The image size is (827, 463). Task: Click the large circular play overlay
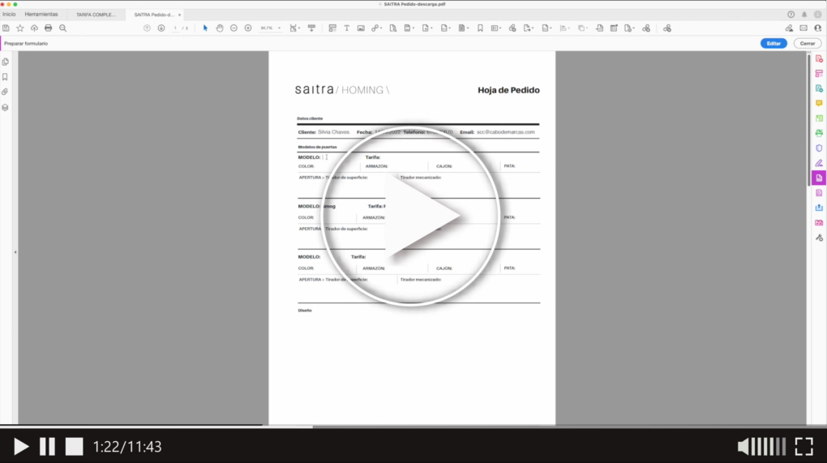(x=410, y=215)
